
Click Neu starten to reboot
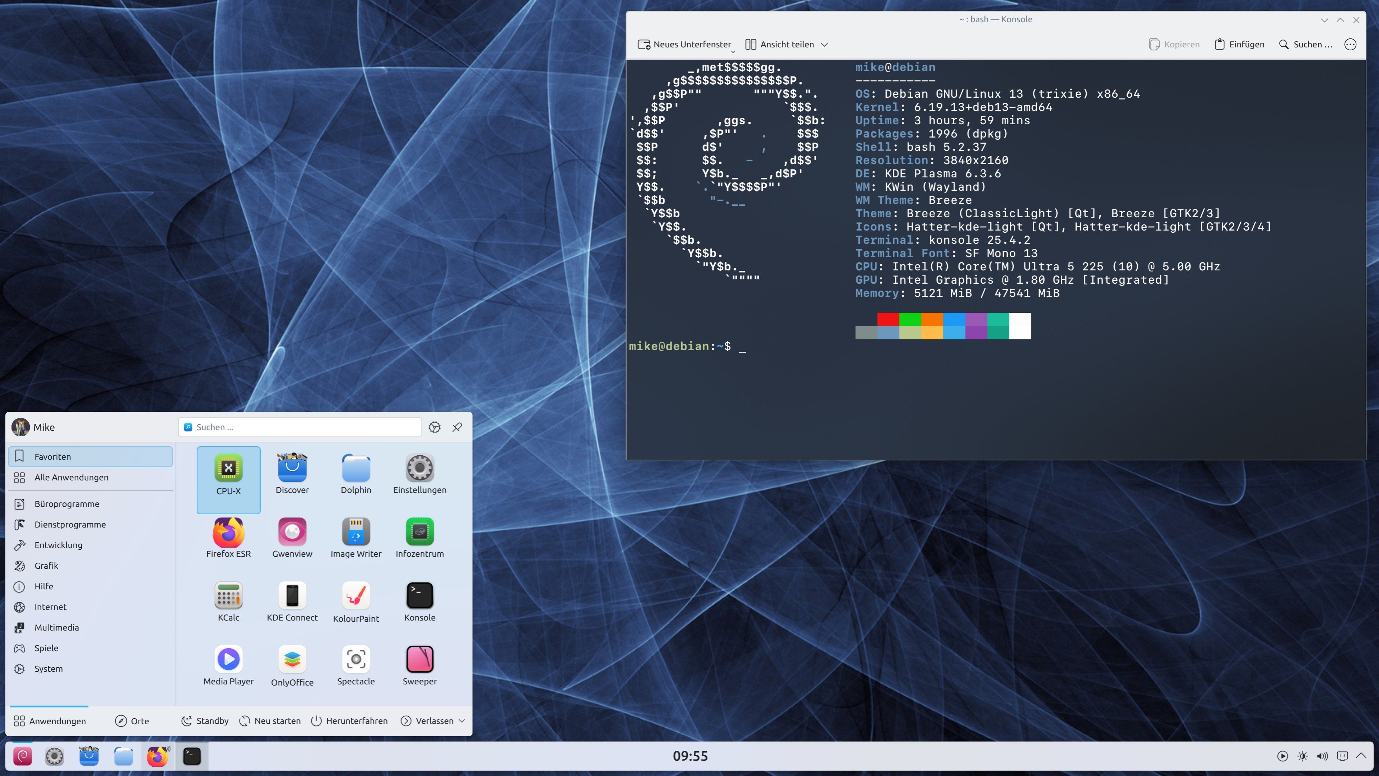[x=270, y=721]
